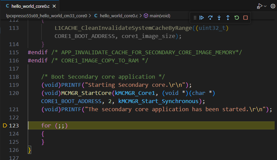Step out of the current function

pyautogui.click(x=228, y=18)
